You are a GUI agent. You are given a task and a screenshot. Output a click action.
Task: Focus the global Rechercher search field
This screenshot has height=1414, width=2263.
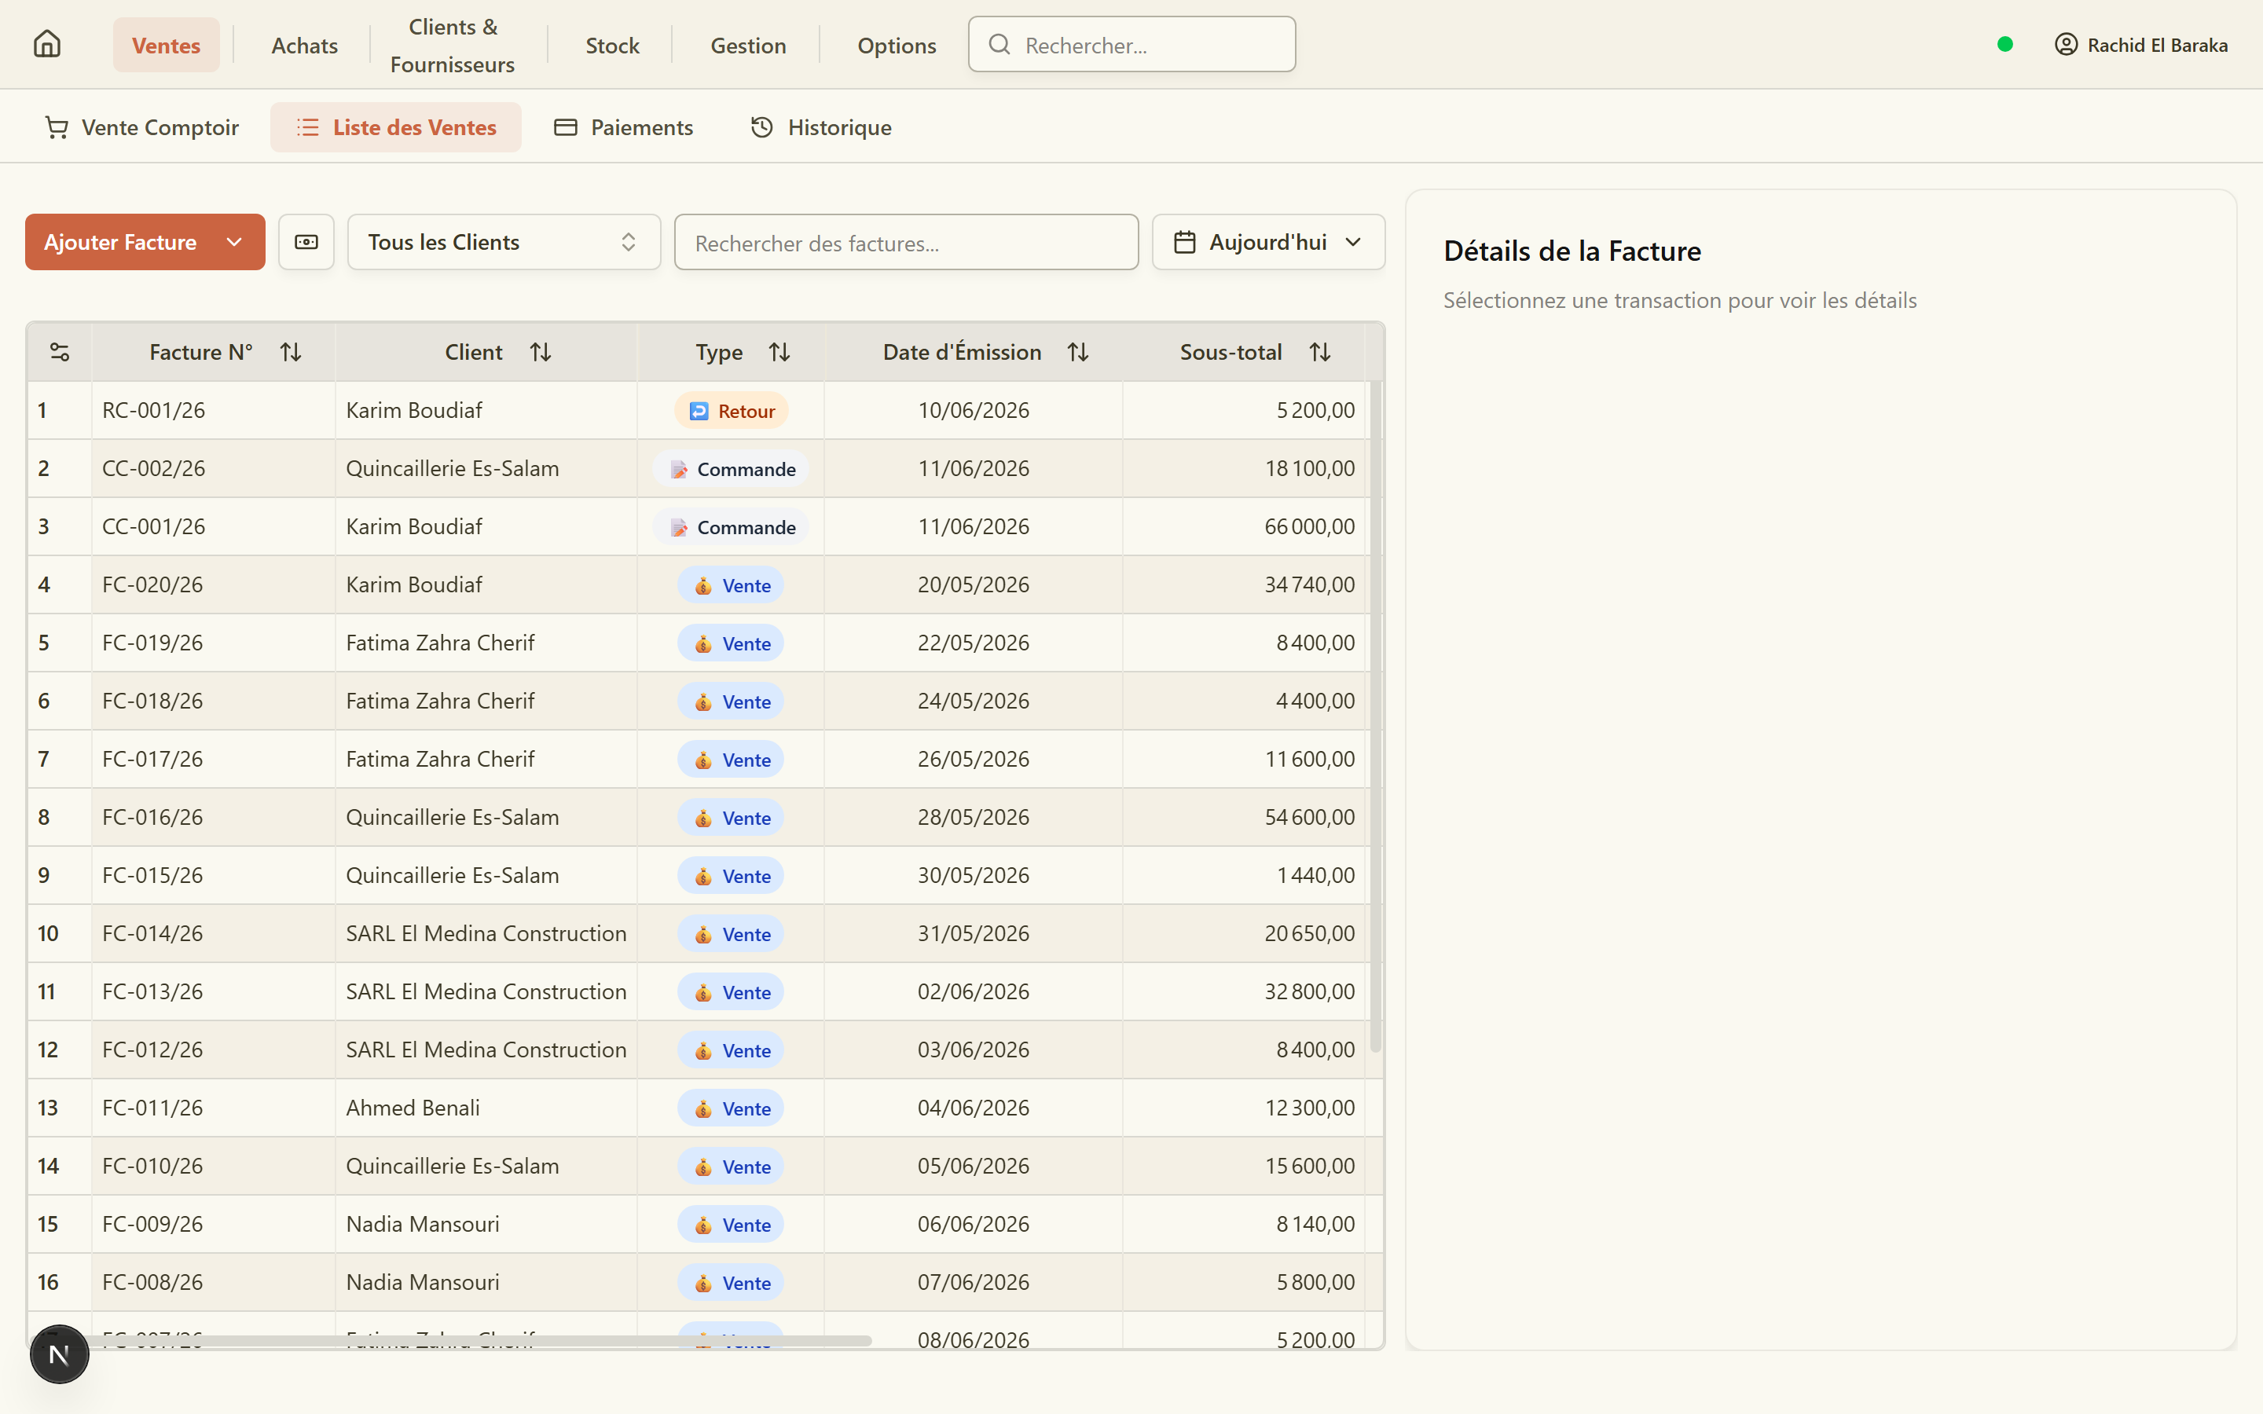pos(1131,44)
